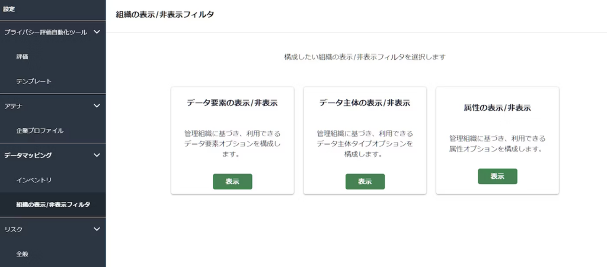Click the アテナ section label
Image resolution: width=607 pixels, height=267 pixels.
coord(14,106)
